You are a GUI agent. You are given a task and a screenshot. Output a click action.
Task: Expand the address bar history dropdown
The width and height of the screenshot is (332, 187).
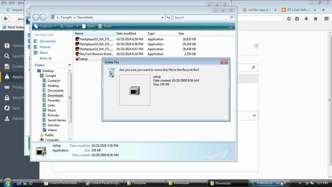pos(163,17)
